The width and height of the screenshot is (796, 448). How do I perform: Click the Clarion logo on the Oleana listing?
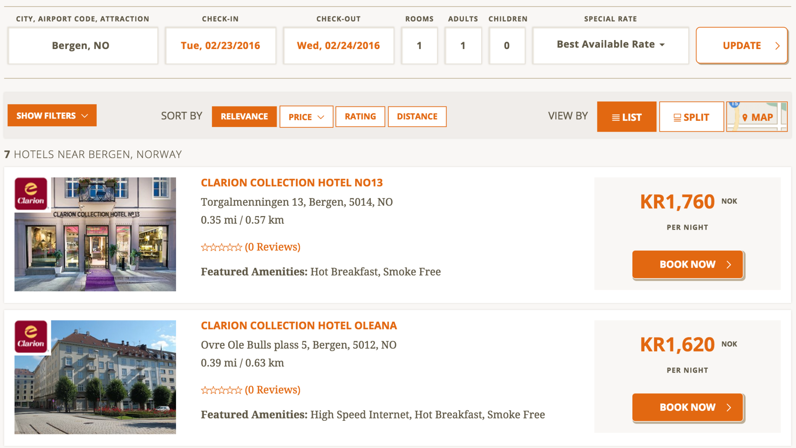tap(31, 336)
